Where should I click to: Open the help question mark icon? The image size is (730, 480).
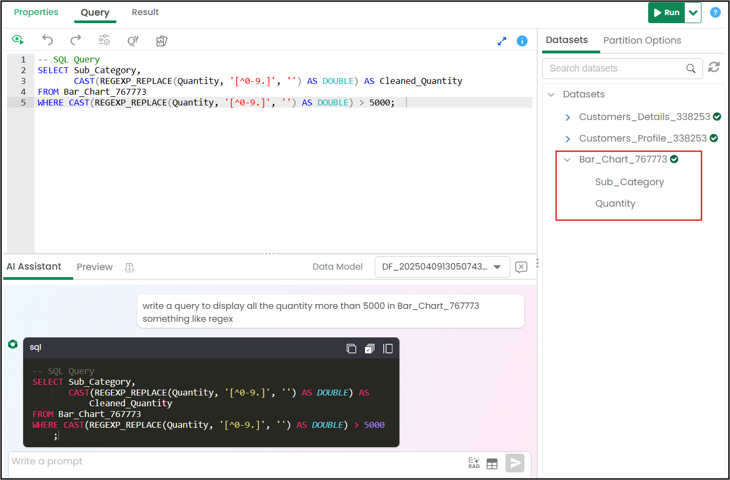[715, 12]
